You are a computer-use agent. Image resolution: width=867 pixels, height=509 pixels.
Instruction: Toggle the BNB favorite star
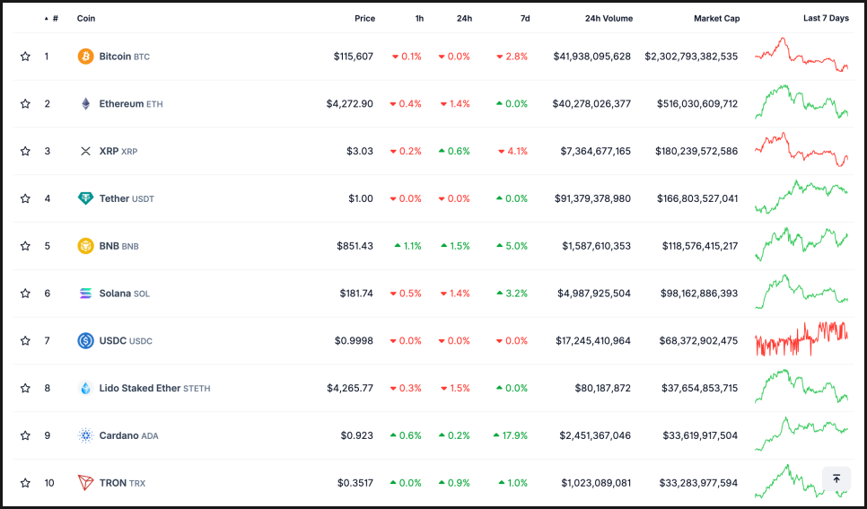pyautogui.click(x=25, y=246)
